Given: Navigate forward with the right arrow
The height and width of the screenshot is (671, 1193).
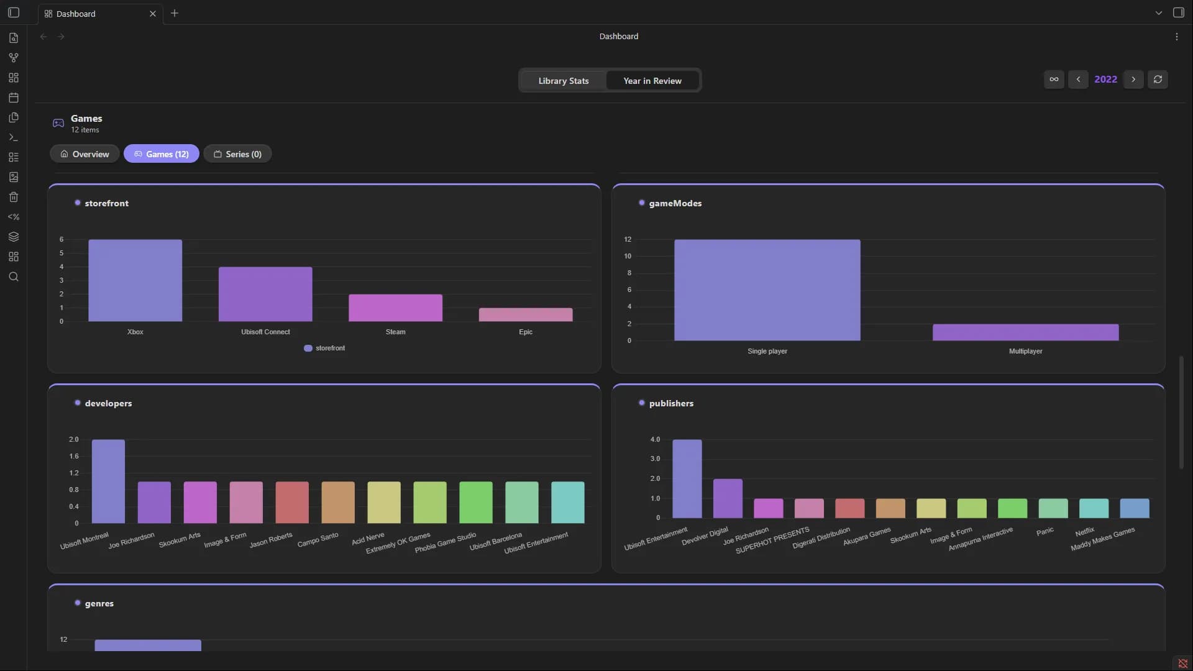Looking at the screenshot, I should point(61,37).
